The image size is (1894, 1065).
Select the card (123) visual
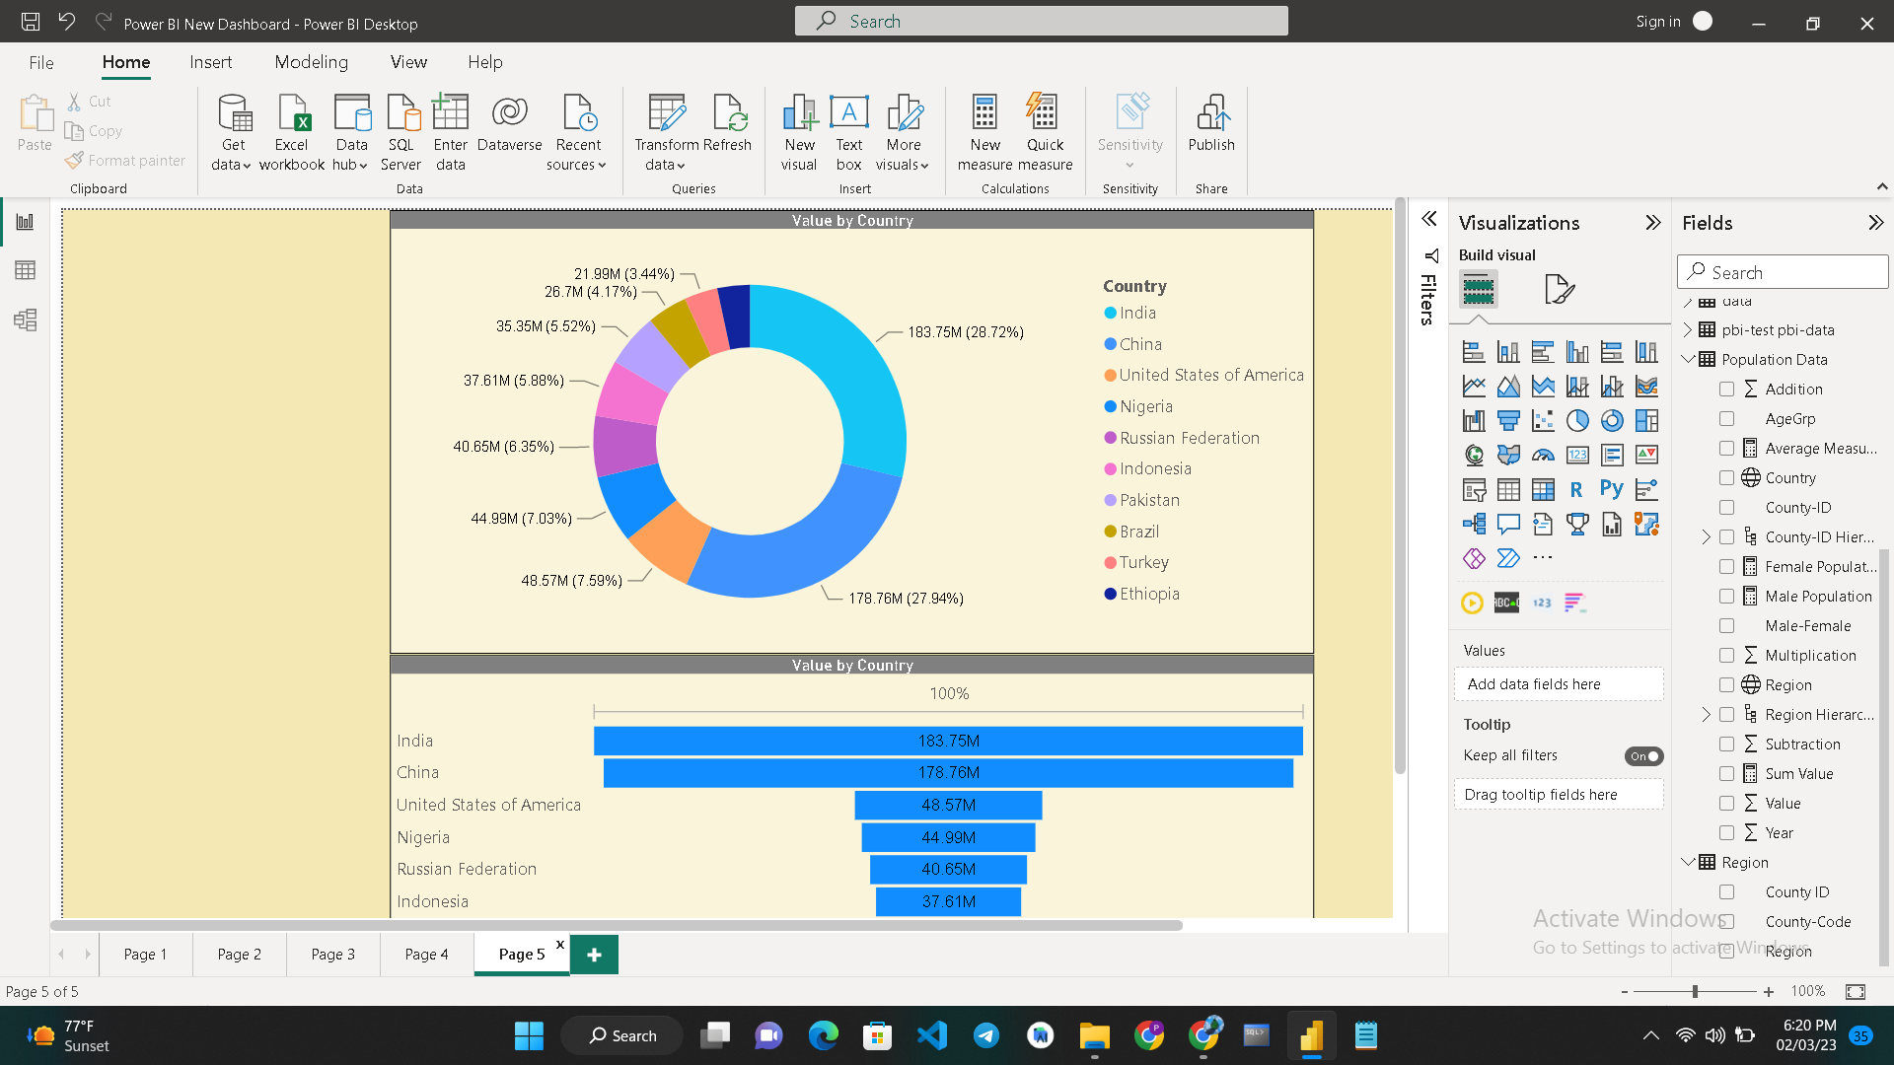click(1577, 455)
